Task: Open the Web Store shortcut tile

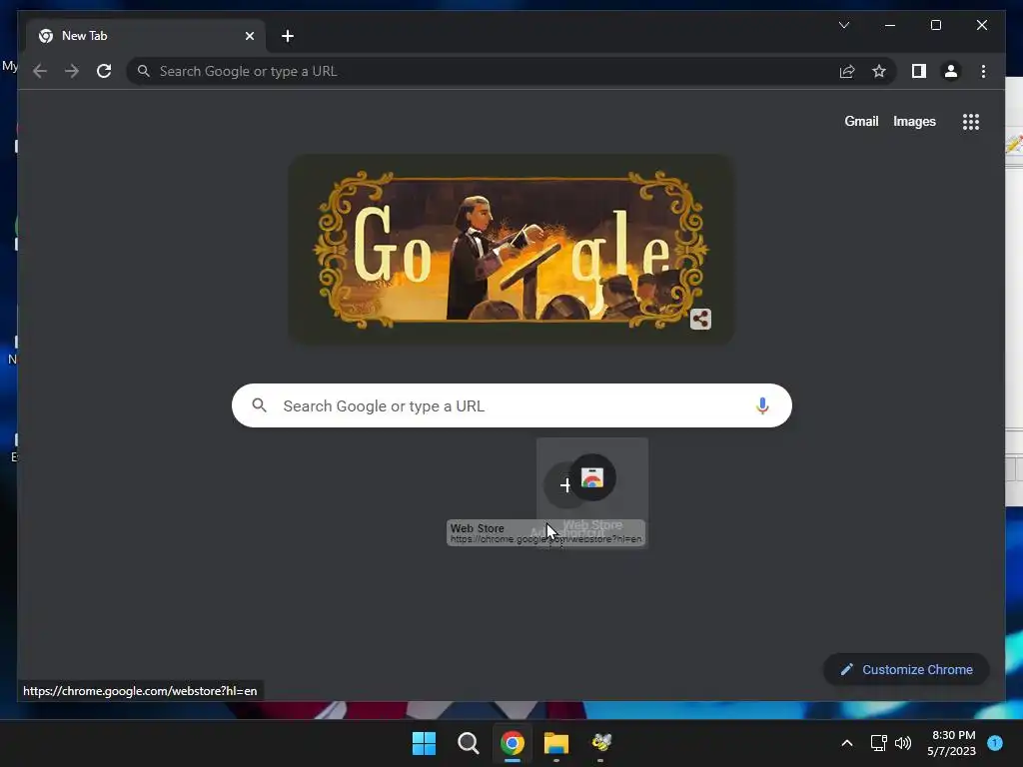Action: coord(591,492)
